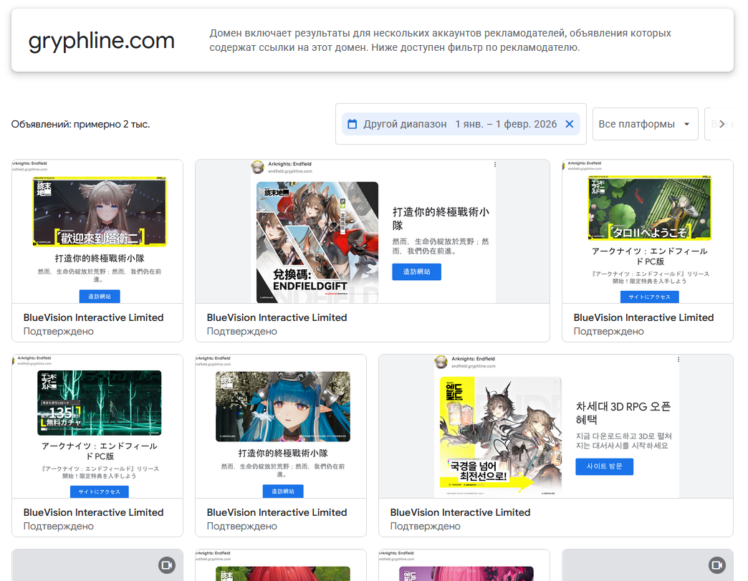The image size is (748, 581).
Task: Open bamboo raft Japanese ad image
Action: pos(649,208)
